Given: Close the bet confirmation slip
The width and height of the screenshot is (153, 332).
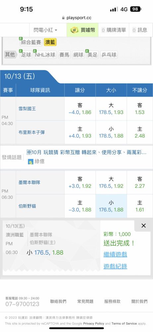Looking at the screenshot, I should [143, 226].
